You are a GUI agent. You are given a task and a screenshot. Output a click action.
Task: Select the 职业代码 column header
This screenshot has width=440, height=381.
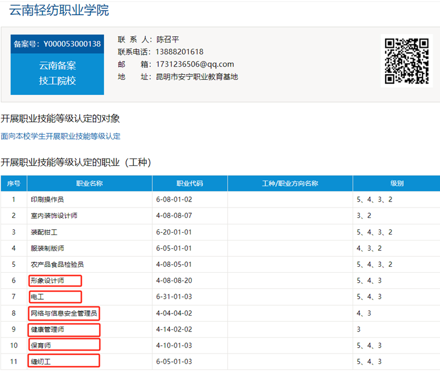pyautogui.click(x=189, y=183)
